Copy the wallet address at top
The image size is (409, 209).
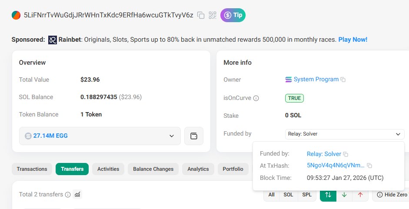coord(201,15)
